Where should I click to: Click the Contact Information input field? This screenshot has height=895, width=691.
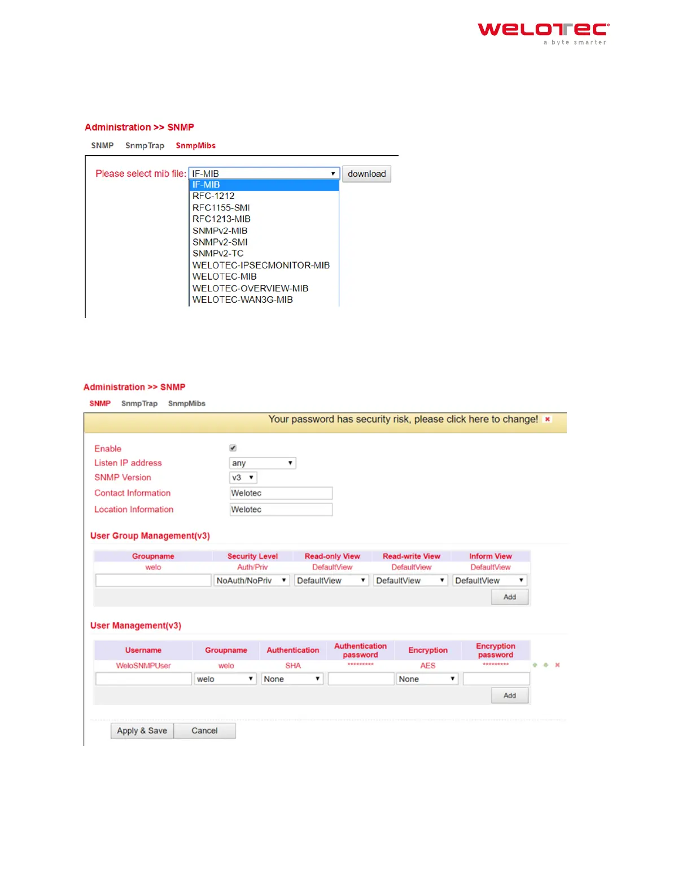pyautogui.click(x=281, y=493)
